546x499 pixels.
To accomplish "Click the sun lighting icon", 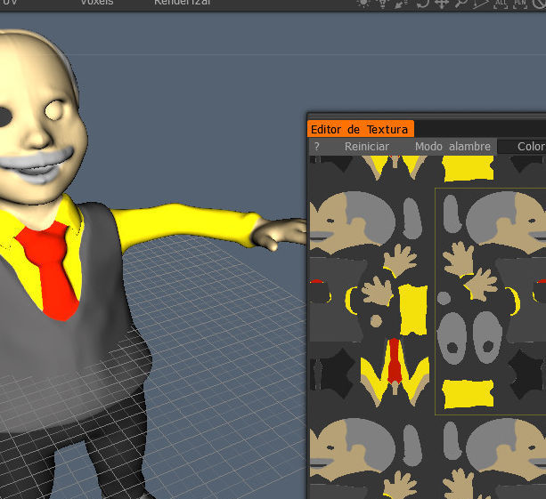I will coord(363,4).
